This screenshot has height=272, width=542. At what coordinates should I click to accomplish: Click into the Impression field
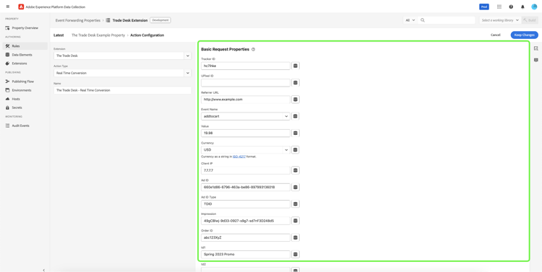tap(246, 221)
